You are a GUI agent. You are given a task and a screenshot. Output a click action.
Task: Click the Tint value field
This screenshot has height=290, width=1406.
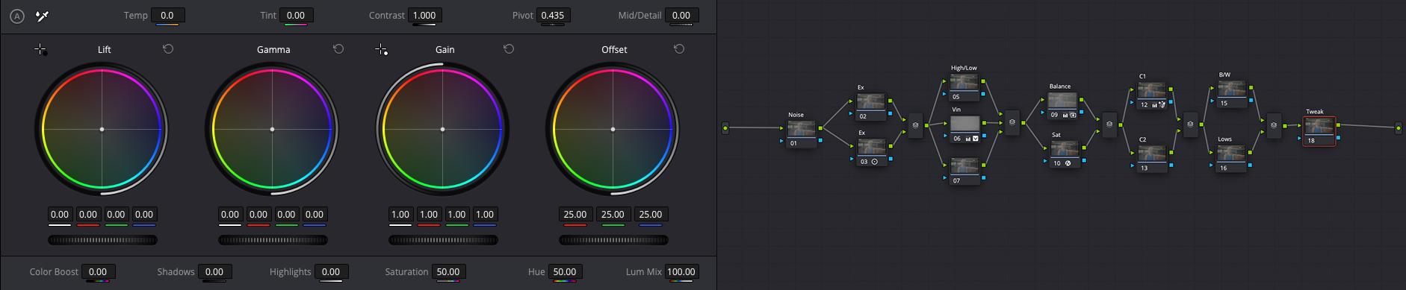[x=296, y=15]
